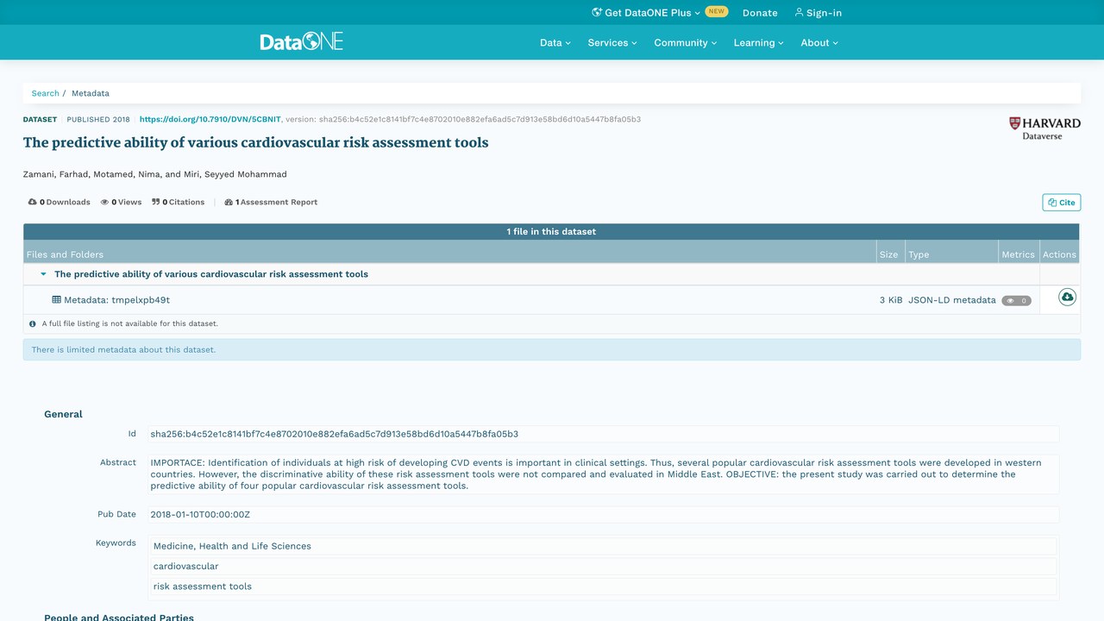Collapse the dataset folder row arrow
This screenshot has width=1104, height=621.
pyautogui.click(x=43, y=274)
